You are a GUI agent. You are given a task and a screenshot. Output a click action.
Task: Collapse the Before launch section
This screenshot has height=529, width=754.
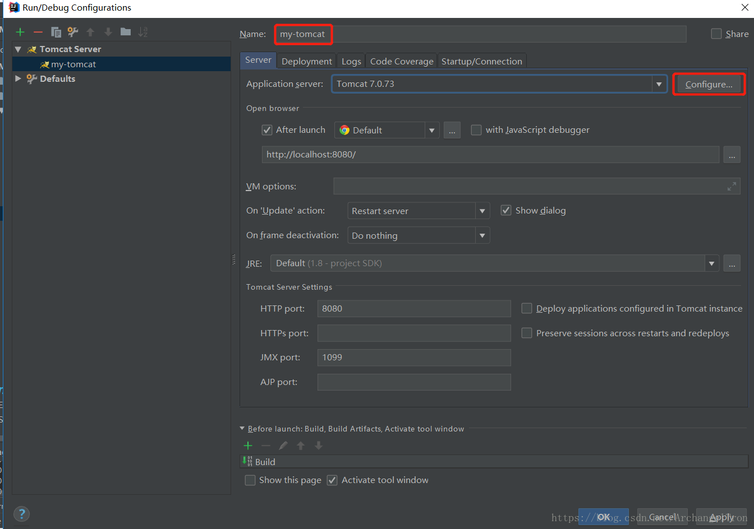242,429
